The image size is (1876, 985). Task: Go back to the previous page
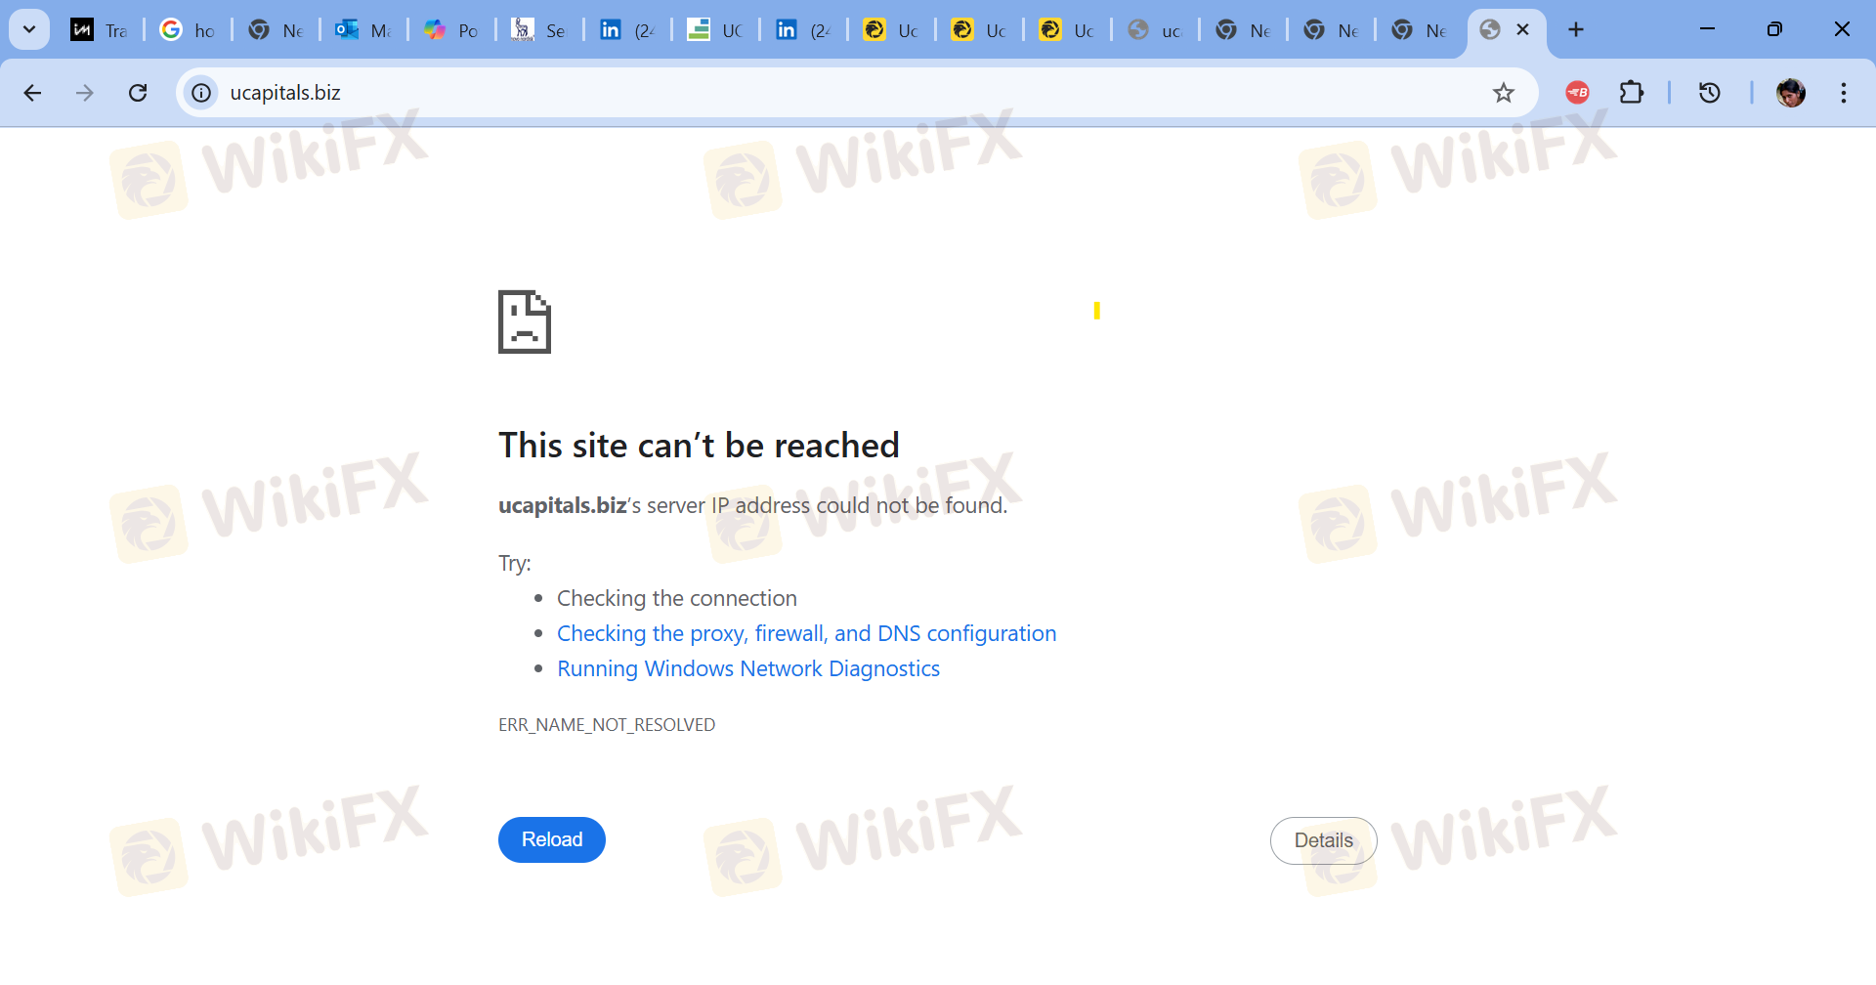click(x=32, y=93)
